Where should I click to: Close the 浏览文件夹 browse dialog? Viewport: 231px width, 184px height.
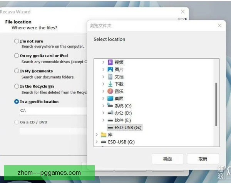click(x=220, y=26)
